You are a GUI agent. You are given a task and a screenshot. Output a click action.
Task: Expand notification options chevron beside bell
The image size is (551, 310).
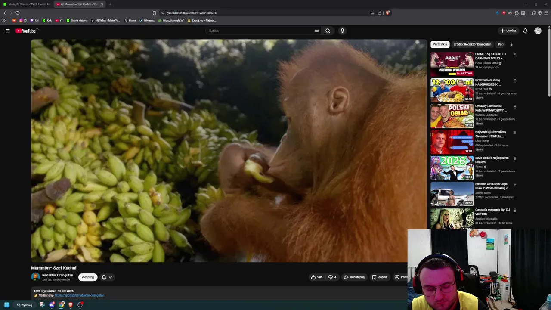(x=110, y=277)
